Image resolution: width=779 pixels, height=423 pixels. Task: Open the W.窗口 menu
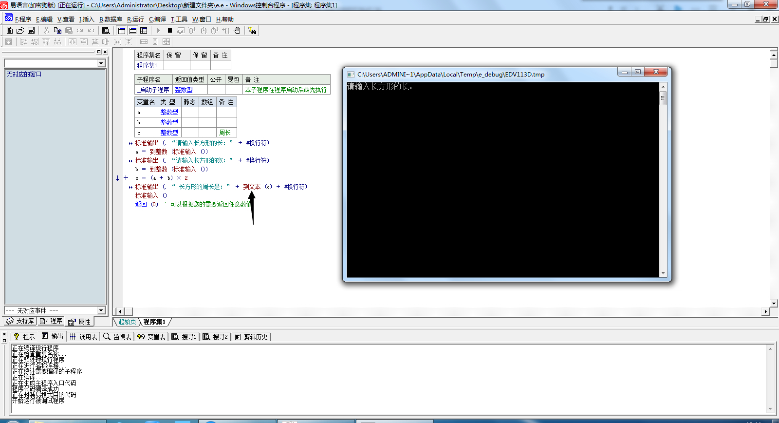click(x=202, y=19)
